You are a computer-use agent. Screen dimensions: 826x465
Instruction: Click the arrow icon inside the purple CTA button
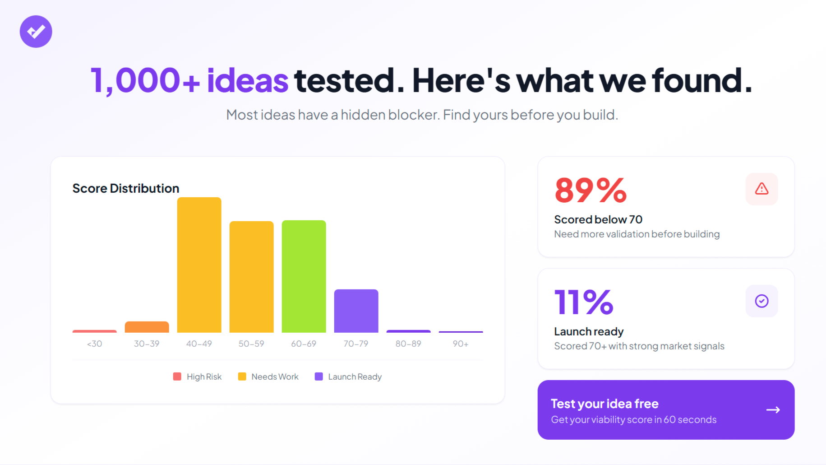pos(773,409)
